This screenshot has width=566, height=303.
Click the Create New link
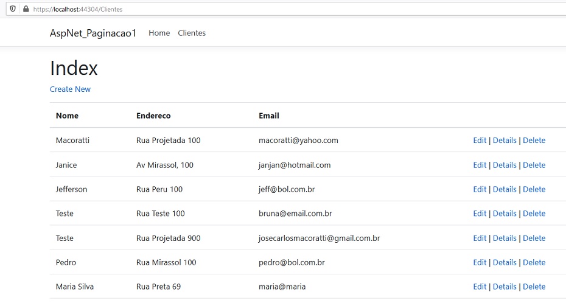(70, 89)
